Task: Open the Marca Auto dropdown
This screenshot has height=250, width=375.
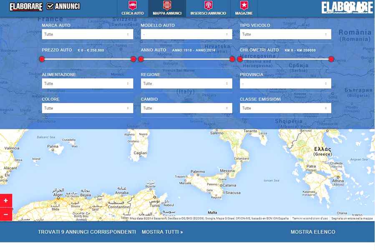Action: click(88, 34)
